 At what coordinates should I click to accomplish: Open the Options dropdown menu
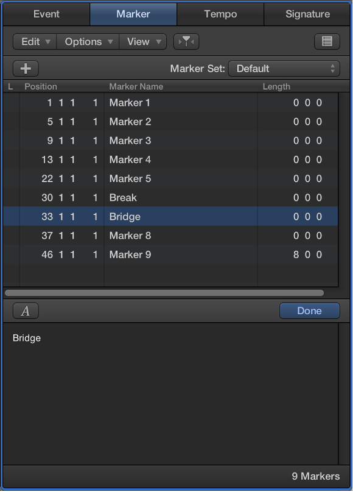pyautogui.click(x=87, y=41)
